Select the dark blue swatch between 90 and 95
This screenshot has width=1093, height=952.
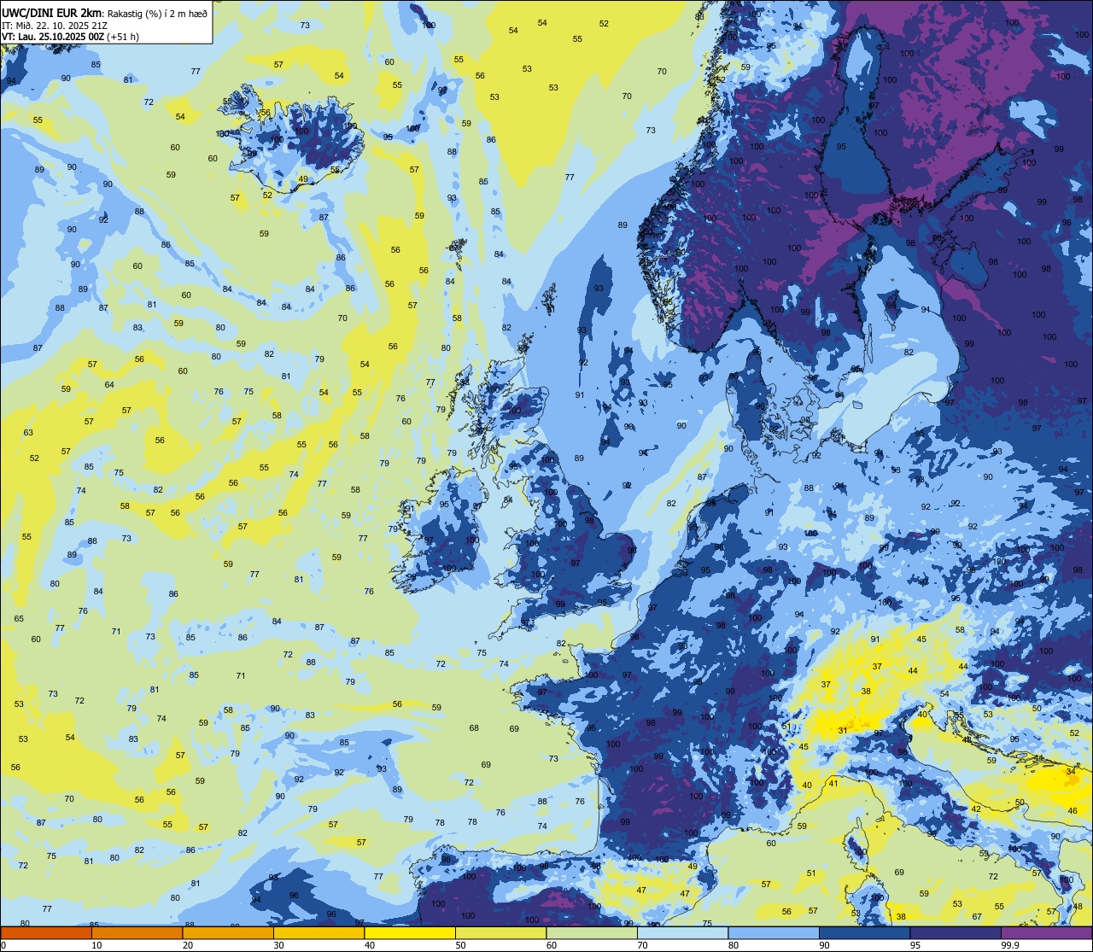[864, 932]
